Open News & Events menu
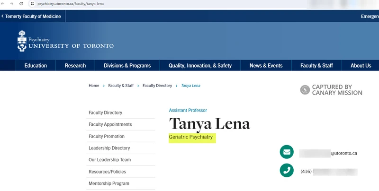 coord(266,66)
